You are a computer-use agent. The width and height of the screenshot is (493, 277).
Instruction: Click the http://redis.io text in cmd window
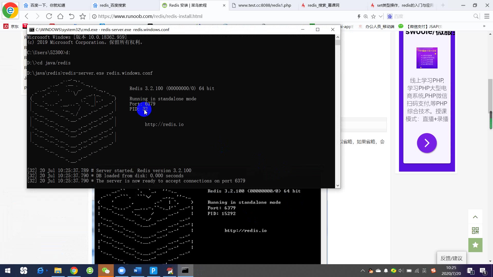click(x=164, y=124)
